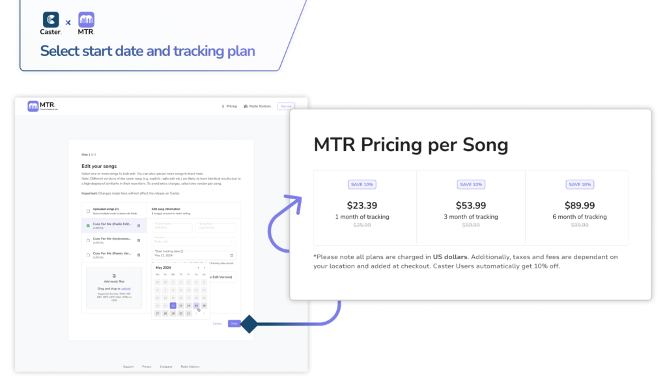The height and width of the screenshot is (390, 667).
Task: Click the Edit your songs heading
Action: (x=99, y=166)
